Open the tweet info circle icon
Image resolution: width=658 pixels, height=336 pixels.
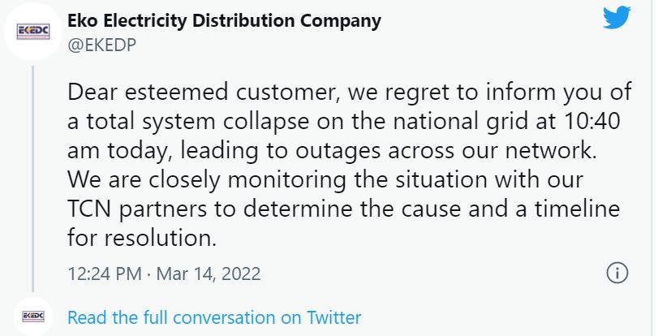coord(617,273)
